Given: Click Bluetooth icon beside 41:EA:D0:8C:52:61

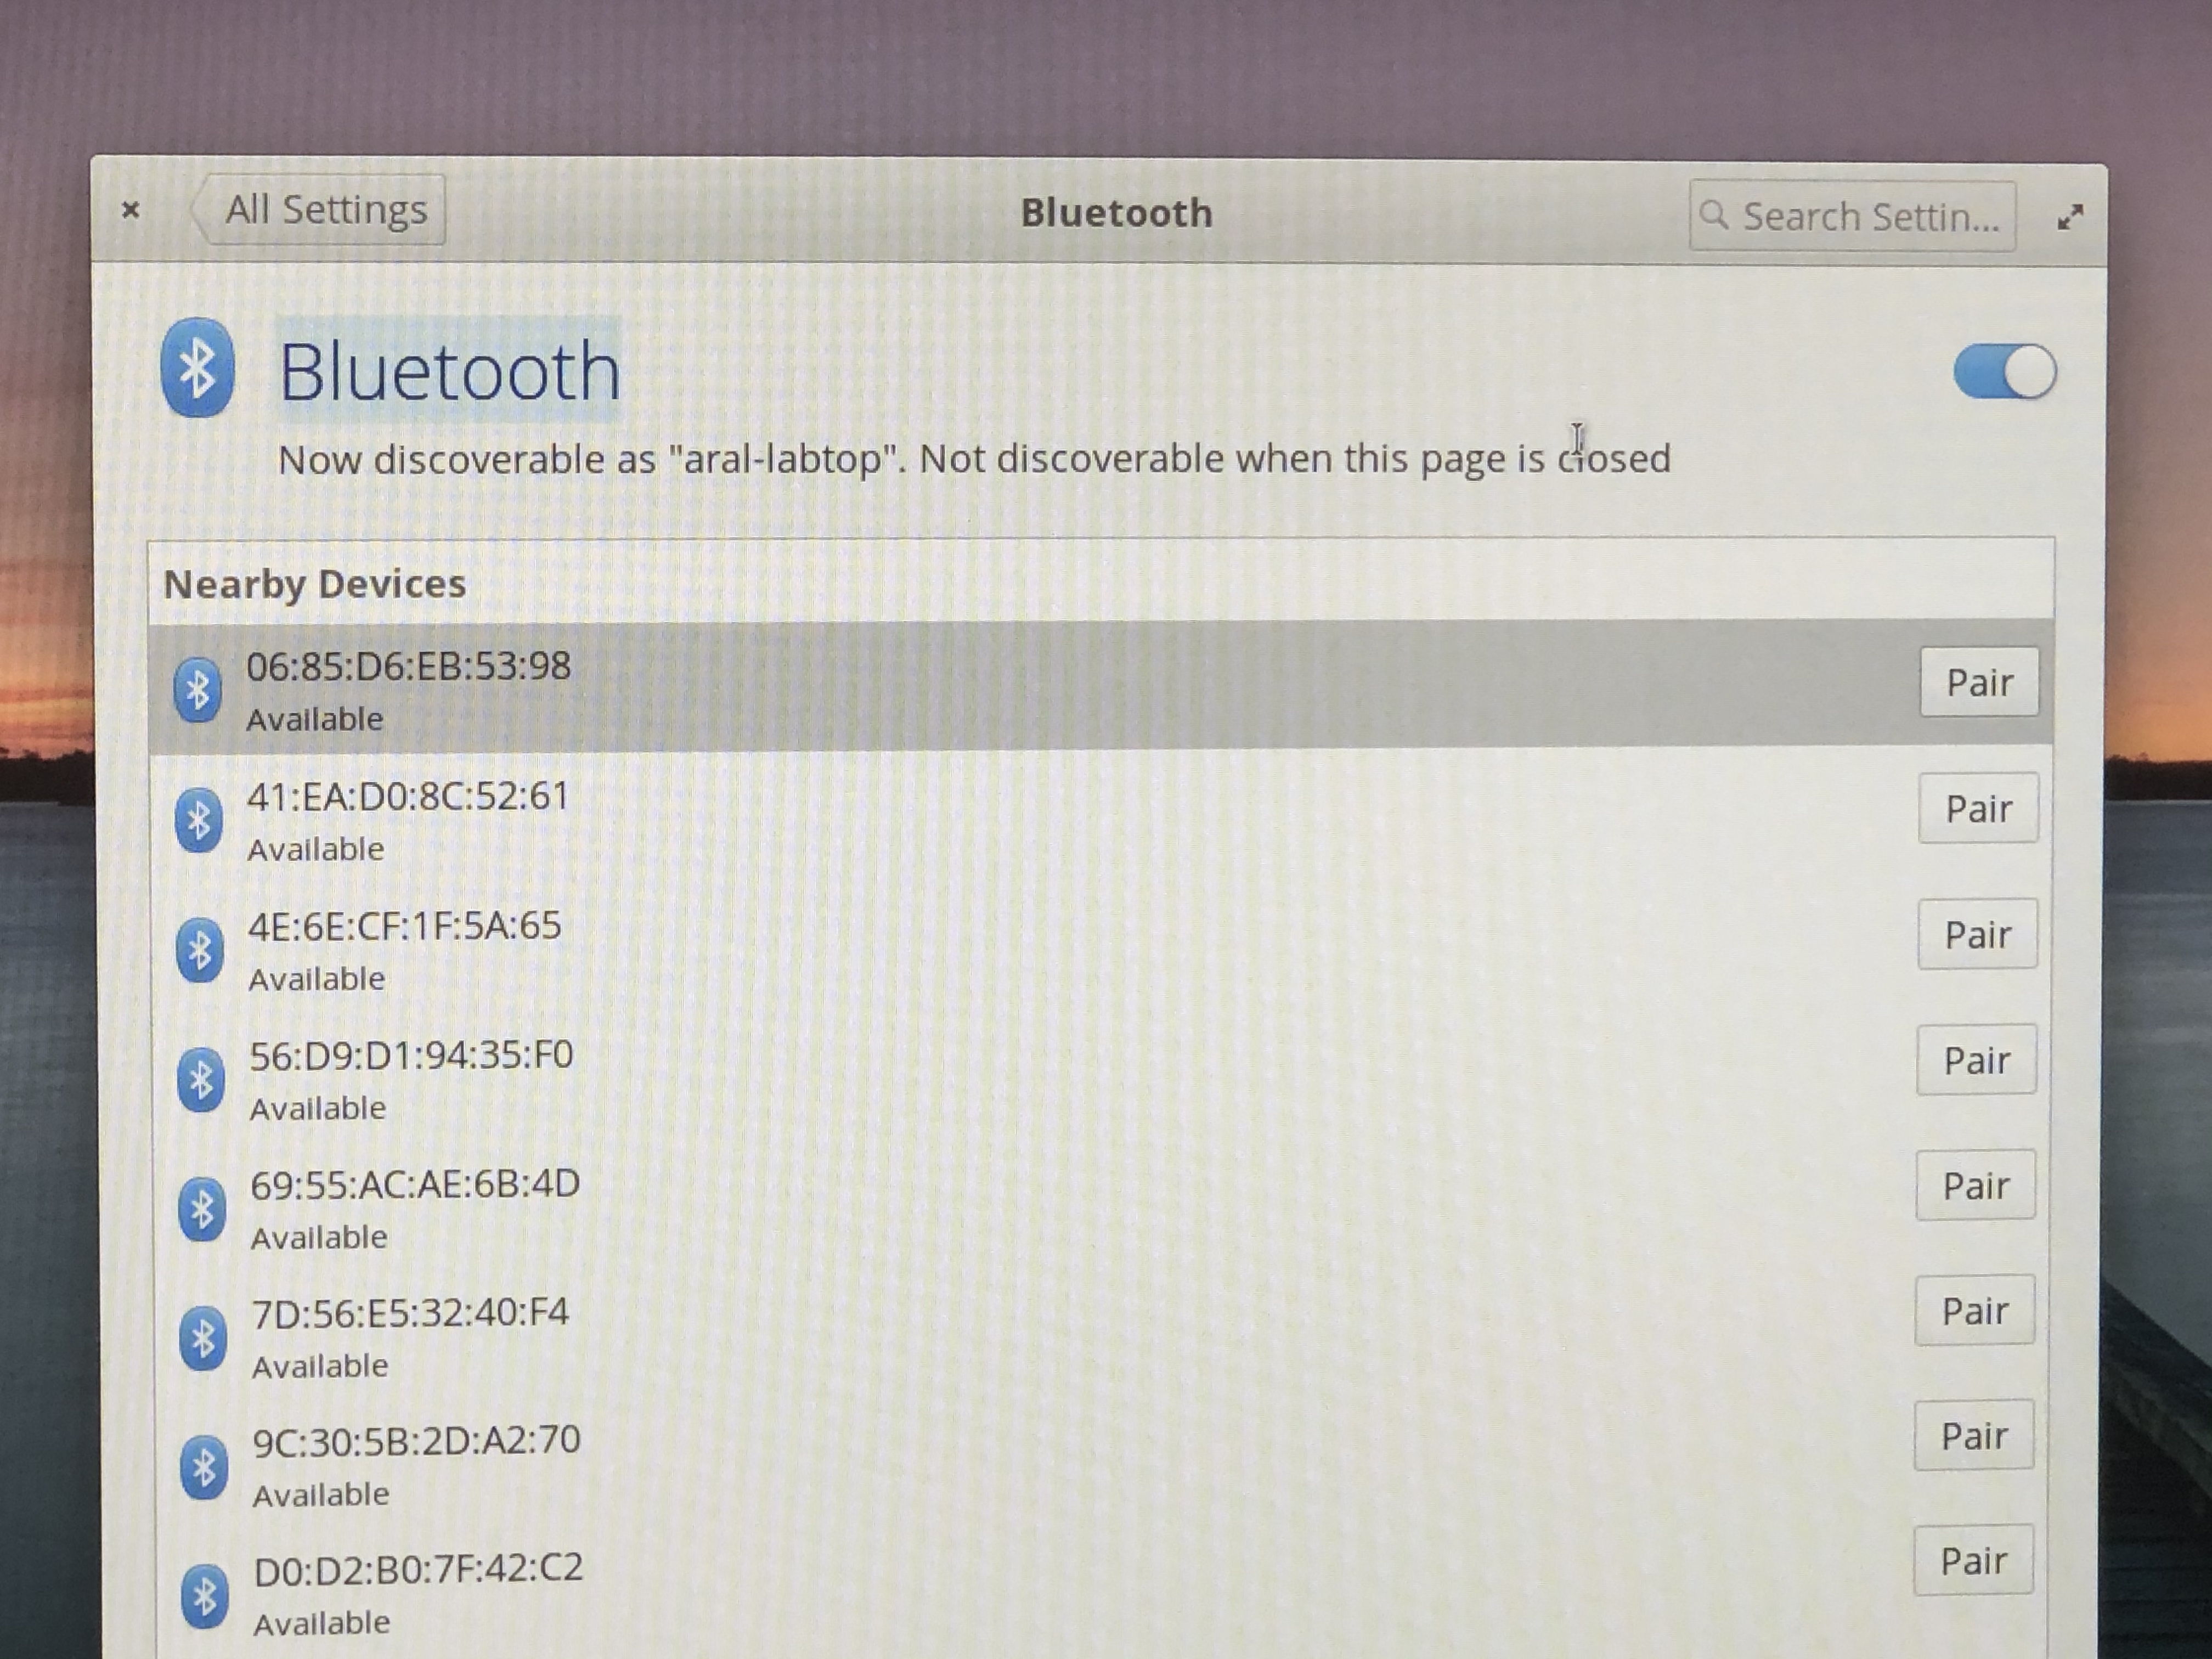Looking at the screenshot, I should pos(198,820).
